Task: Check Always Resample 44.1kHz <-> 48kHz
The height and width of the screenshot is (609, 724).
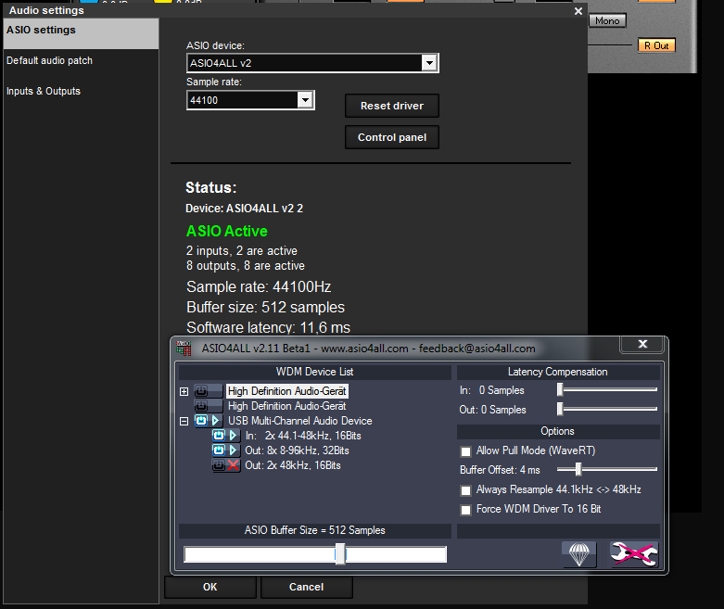Action: (x=465, y=489)
